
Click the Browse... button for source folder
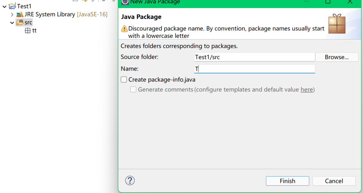click(336, 57)
